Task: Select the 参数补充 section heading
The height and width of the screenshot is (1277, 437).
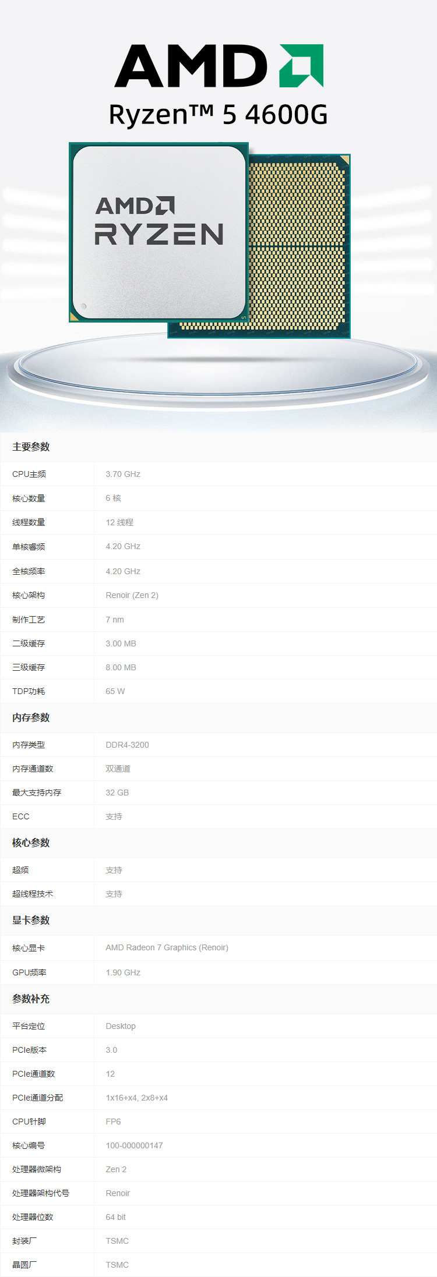Action: pyautogui.click(x=31, y=999)
